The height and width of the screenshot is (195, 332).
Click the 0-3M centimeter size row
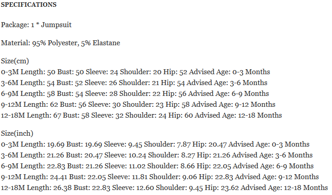click(135, 72)
